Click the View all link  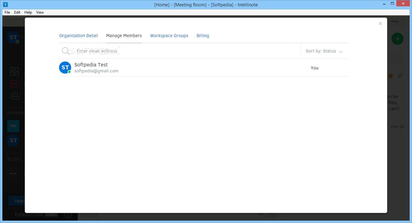[x=397, y=126]
